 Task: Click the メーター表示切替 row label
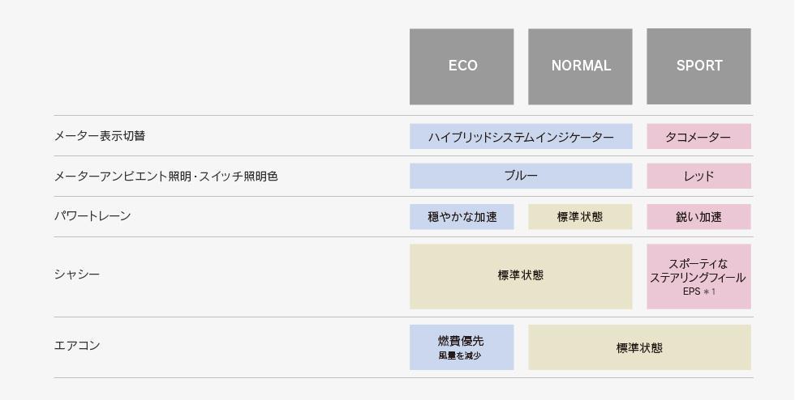click(100, 136)
